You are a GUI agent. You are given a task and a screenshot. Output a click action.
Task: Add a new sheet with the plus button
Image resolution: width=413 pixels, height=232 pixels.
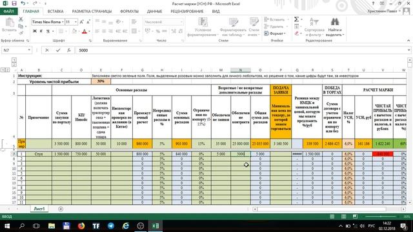click(61, 209)
